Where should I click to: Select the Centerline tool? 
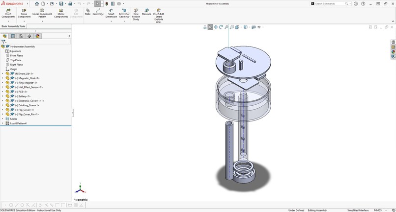pos(98,12)
